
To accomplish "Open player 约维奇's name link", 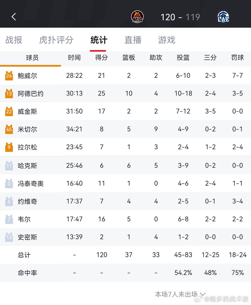I will point(27,201).
